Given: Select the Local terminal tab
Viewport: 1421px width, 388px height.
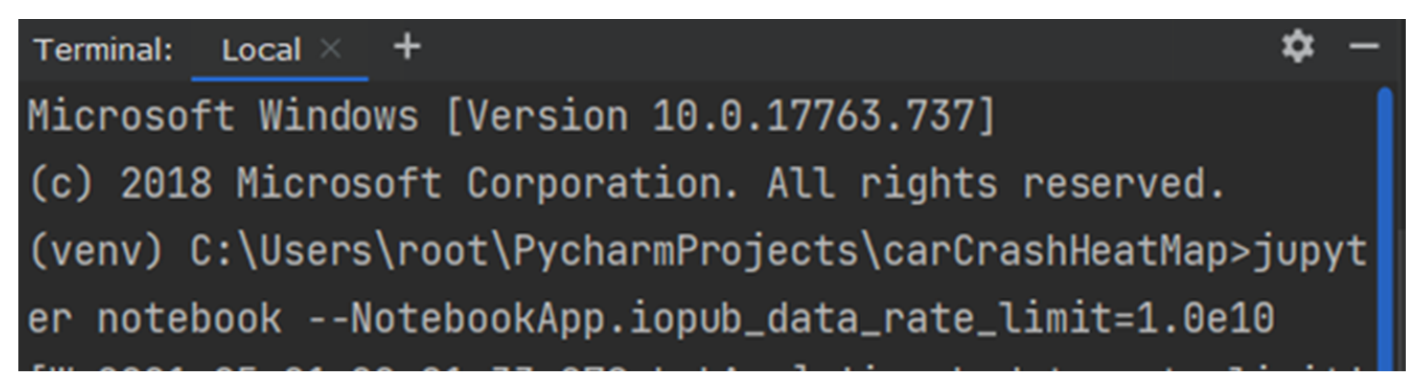Looking at the screenshot, I should pyautogui.click(x=261, y=50).
